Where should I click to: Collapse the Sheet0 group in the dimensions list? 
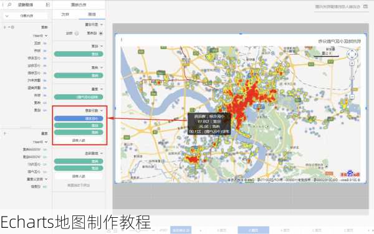tap(46, 35)
